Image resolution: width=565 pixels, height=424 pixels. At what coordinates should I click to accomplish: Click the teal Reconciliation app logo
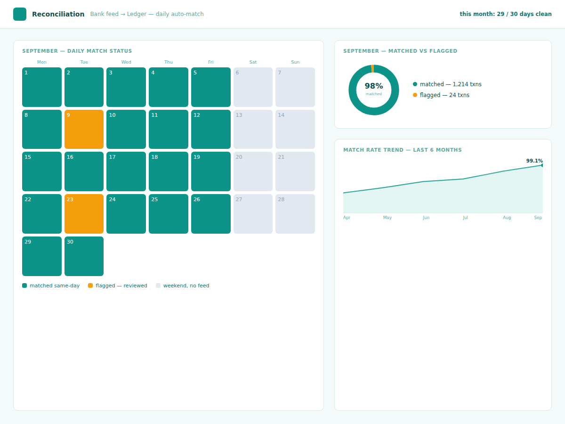click(x=20, y=14)
